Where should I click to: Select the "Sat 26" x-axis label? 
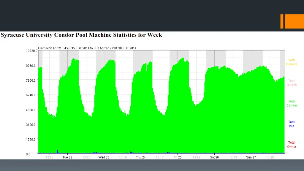(x=214, y=157)
